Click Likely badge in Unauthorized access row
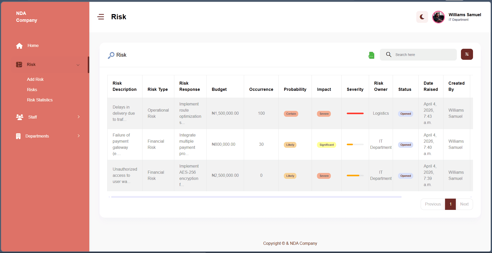Screen dimensions: 492x253 pyautogui.click(x=290, y=176)
